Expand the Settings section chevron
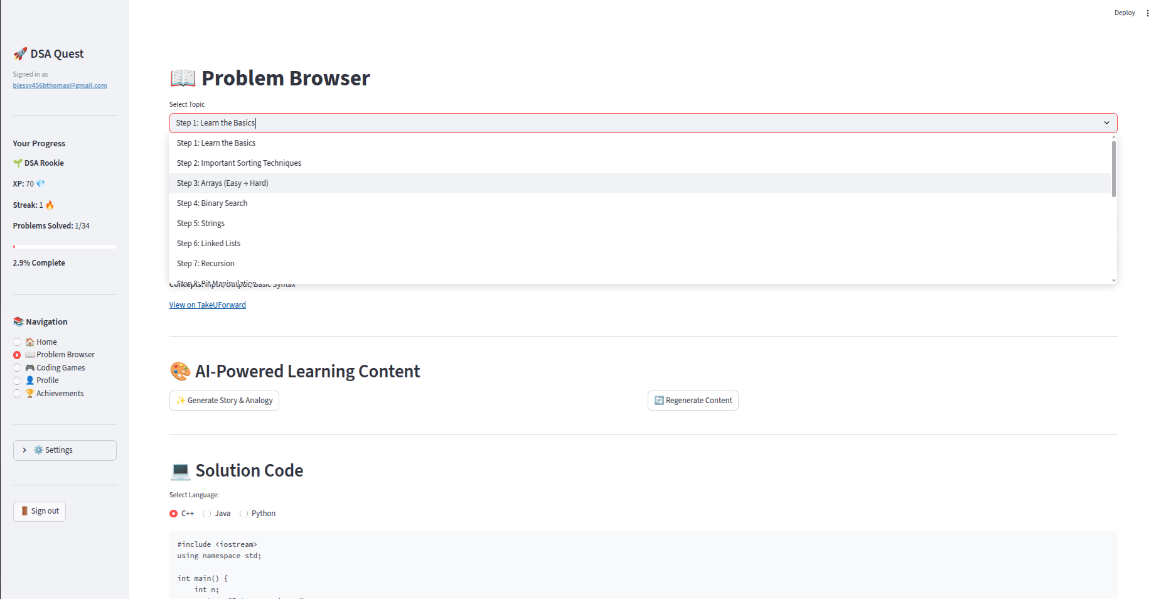The height and width of the screenshot is (599, 1161). (x=24, y=450)
